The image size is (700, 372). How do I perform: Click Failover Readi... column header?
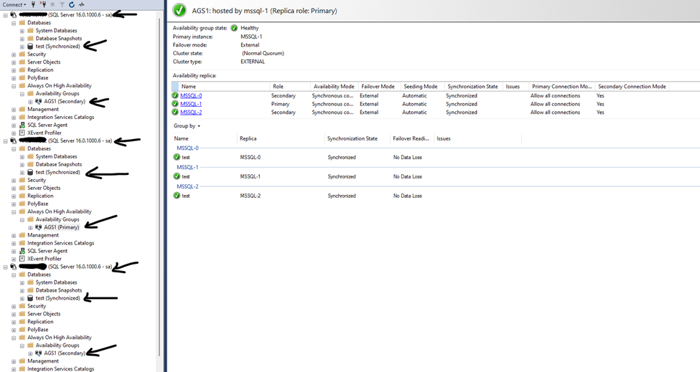[x=411, y=138]
